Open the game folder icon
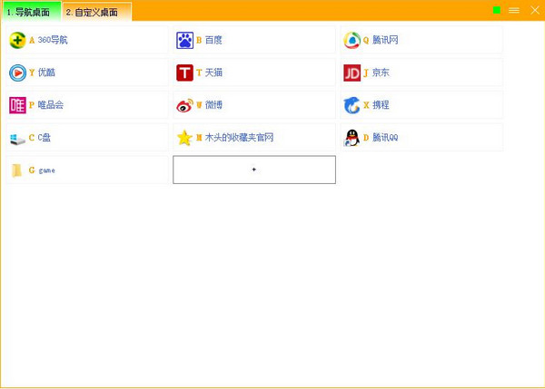545x389 pixels. click(17, 170)
